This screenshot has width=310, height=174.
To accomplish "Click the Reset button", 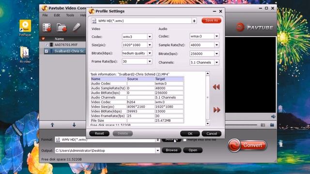I will (x=99, y=133).
